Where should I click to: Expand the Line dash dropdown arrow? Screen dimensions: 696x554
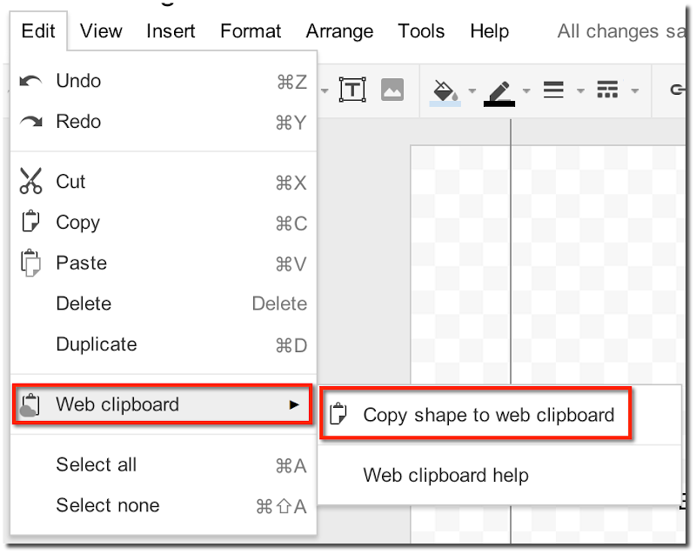[x=635, y=91]
